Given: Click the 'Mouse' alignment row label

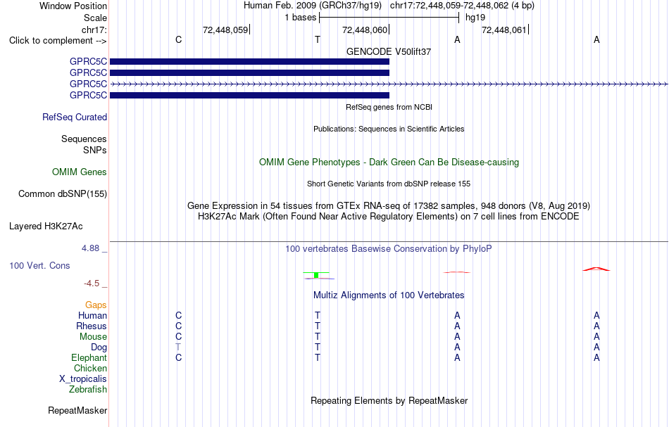Looking at the screenshot, I should click(x=93, y=337).
